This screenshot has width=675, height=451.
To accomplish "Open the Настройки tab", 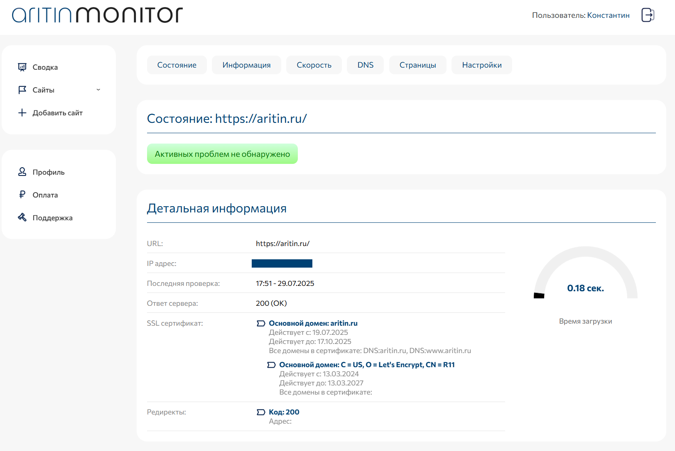I will (x=482, y=65).
